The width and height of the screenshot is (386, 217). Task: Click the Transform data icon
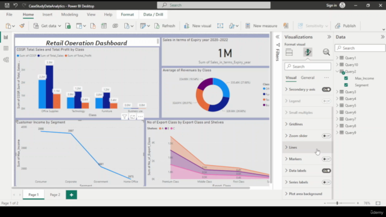pos(143,26)
